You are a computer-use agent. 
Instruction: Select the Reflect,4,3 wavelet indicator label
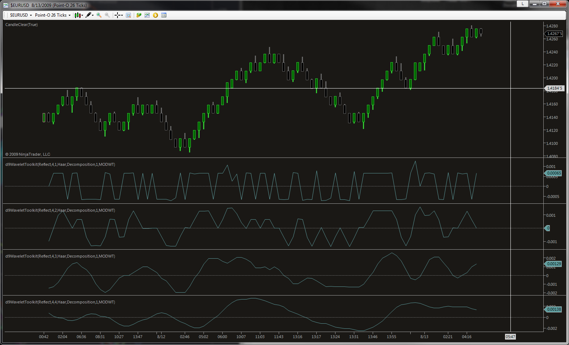[x=60, y=256]
